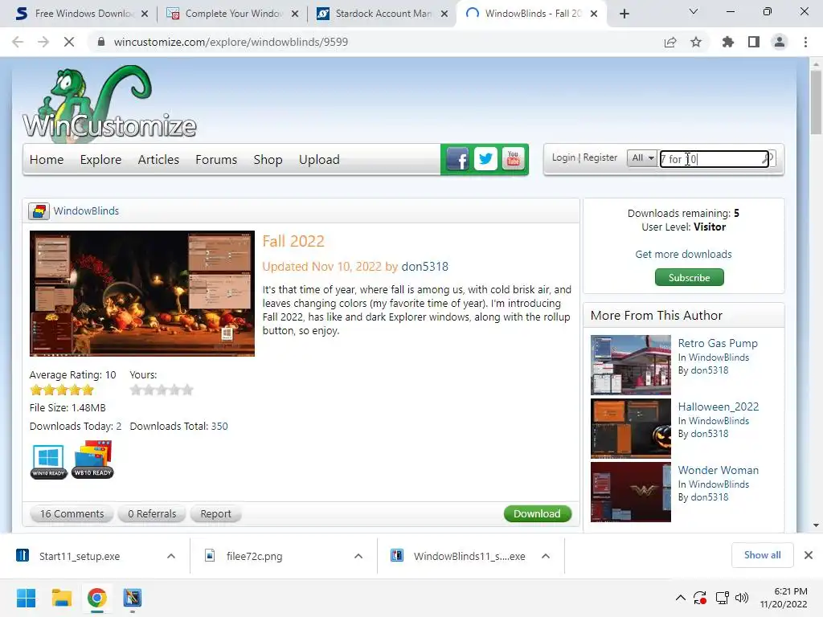The width and height of the screenshot is (823, 617).
Task: Open the Halloween_2022 skin link
Action: [718, 407]
